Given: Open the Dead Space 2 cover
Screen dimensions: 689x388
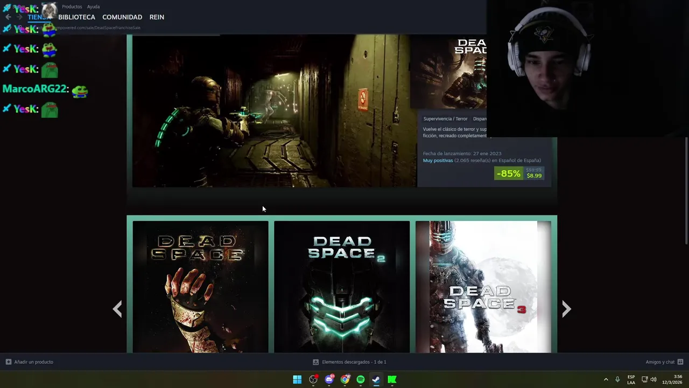Looking at the screenshot, I should coord(342,287).
